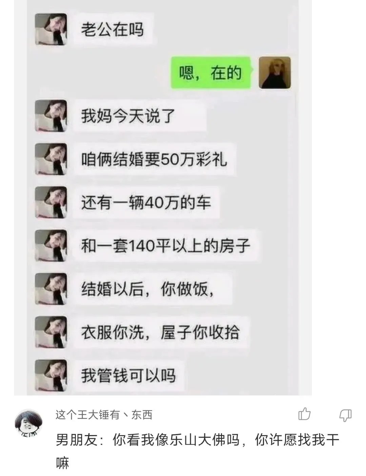
Task: Open the commenter's cartoon avatar
Action: (29, 423)
